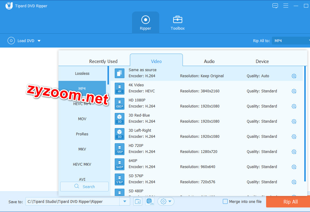Select the Audio format tab
The width and height of the screenshot is (310, 212).
(x=209, y=61)
